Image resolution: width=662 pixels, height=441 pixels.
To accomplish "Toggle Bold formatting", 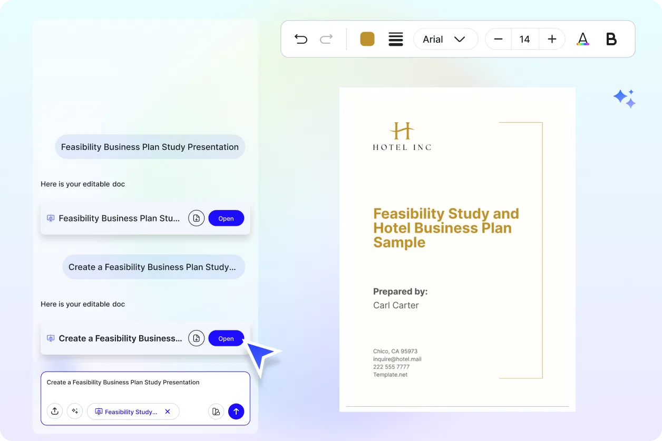I will (611, 39).
